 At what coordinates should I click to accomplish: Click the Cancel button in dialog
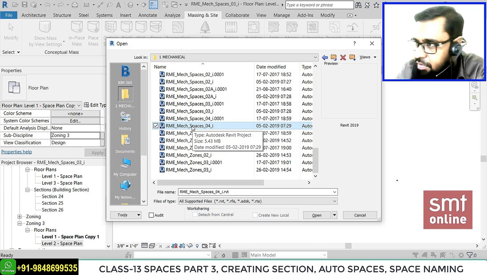pos(360,215)
